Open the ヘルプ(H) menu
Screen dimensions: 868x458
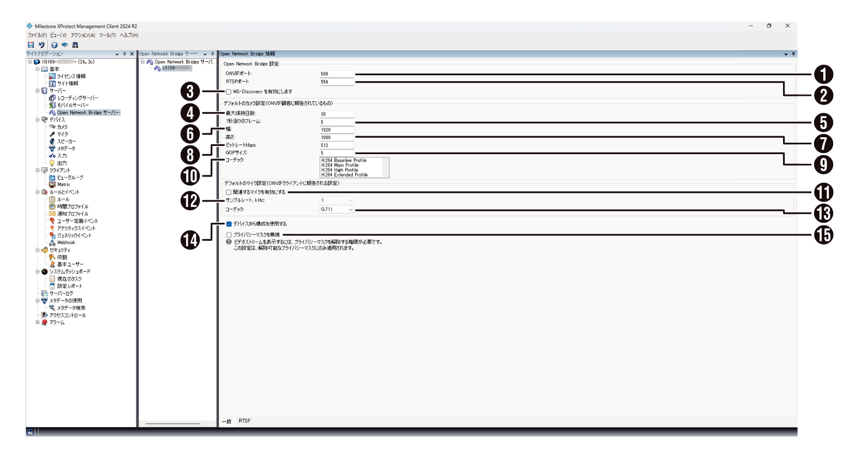[129, 35]
